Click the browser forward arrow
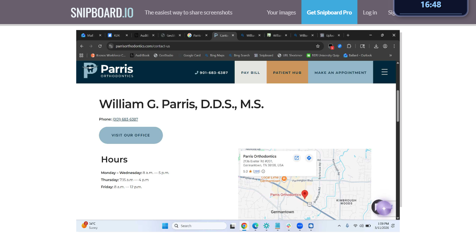 tap(91, 46)
